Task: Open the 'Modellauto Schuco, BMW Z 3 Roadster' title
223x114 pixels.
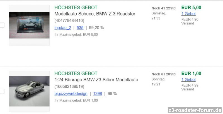Action: tap(95, 14)
